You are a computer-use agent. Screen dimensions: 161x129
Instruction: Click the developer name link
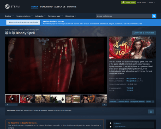[130, 88]
